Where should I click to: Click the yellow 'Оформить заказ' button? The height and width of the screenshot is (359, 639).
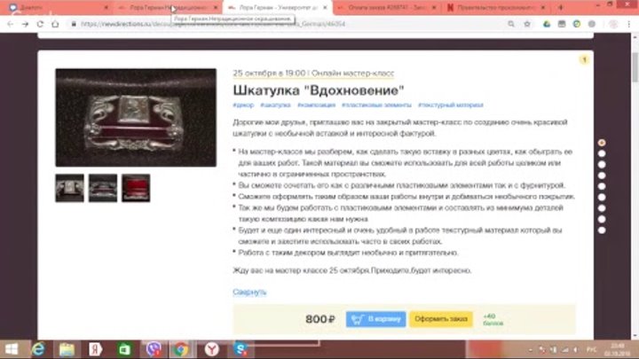[441, 319]
